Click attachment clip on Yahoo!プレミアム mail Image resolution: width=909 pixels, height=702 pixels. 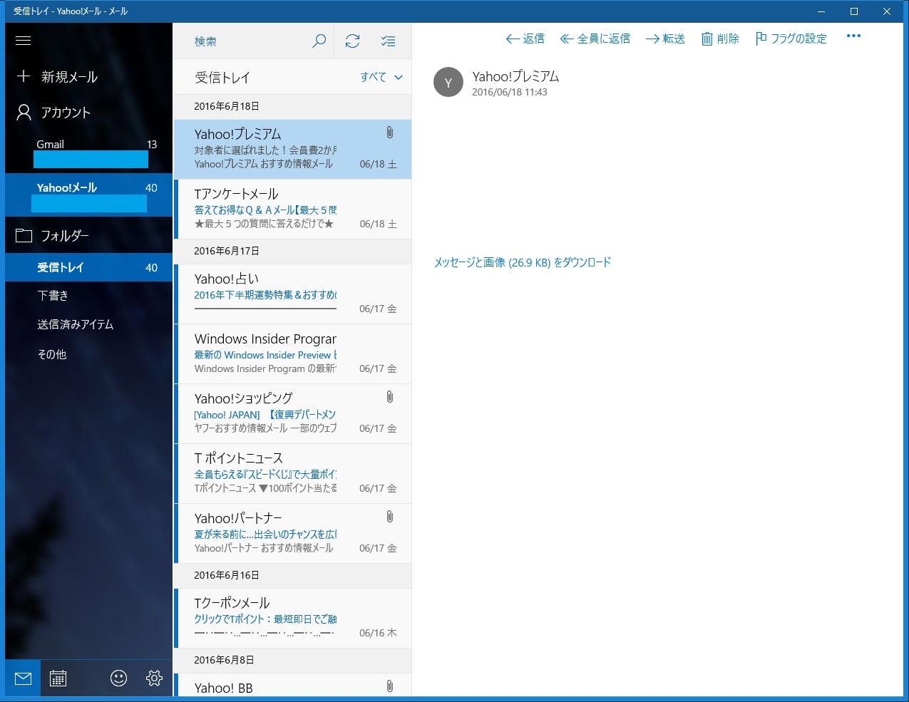389,133
